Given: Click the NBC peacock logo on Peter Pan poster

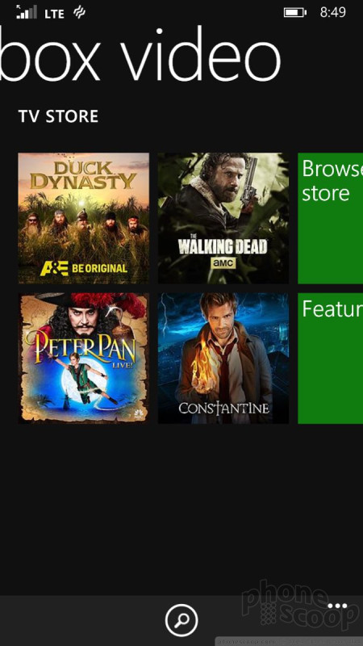Looking at the screenshot, I should coord(138,413).
